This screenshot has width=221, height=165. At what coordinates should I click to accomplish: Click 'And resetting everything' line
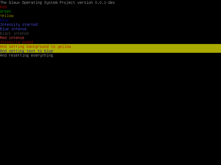click(27, 55)
